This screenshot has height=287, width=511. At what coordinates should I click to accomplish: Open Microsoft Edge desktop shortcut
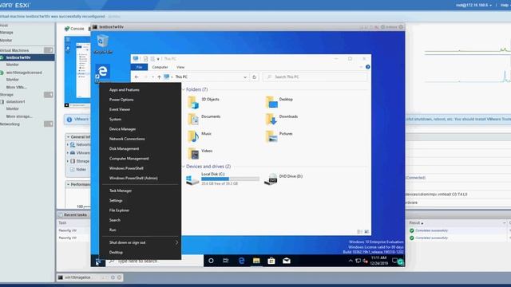click(x=103, y=73)
